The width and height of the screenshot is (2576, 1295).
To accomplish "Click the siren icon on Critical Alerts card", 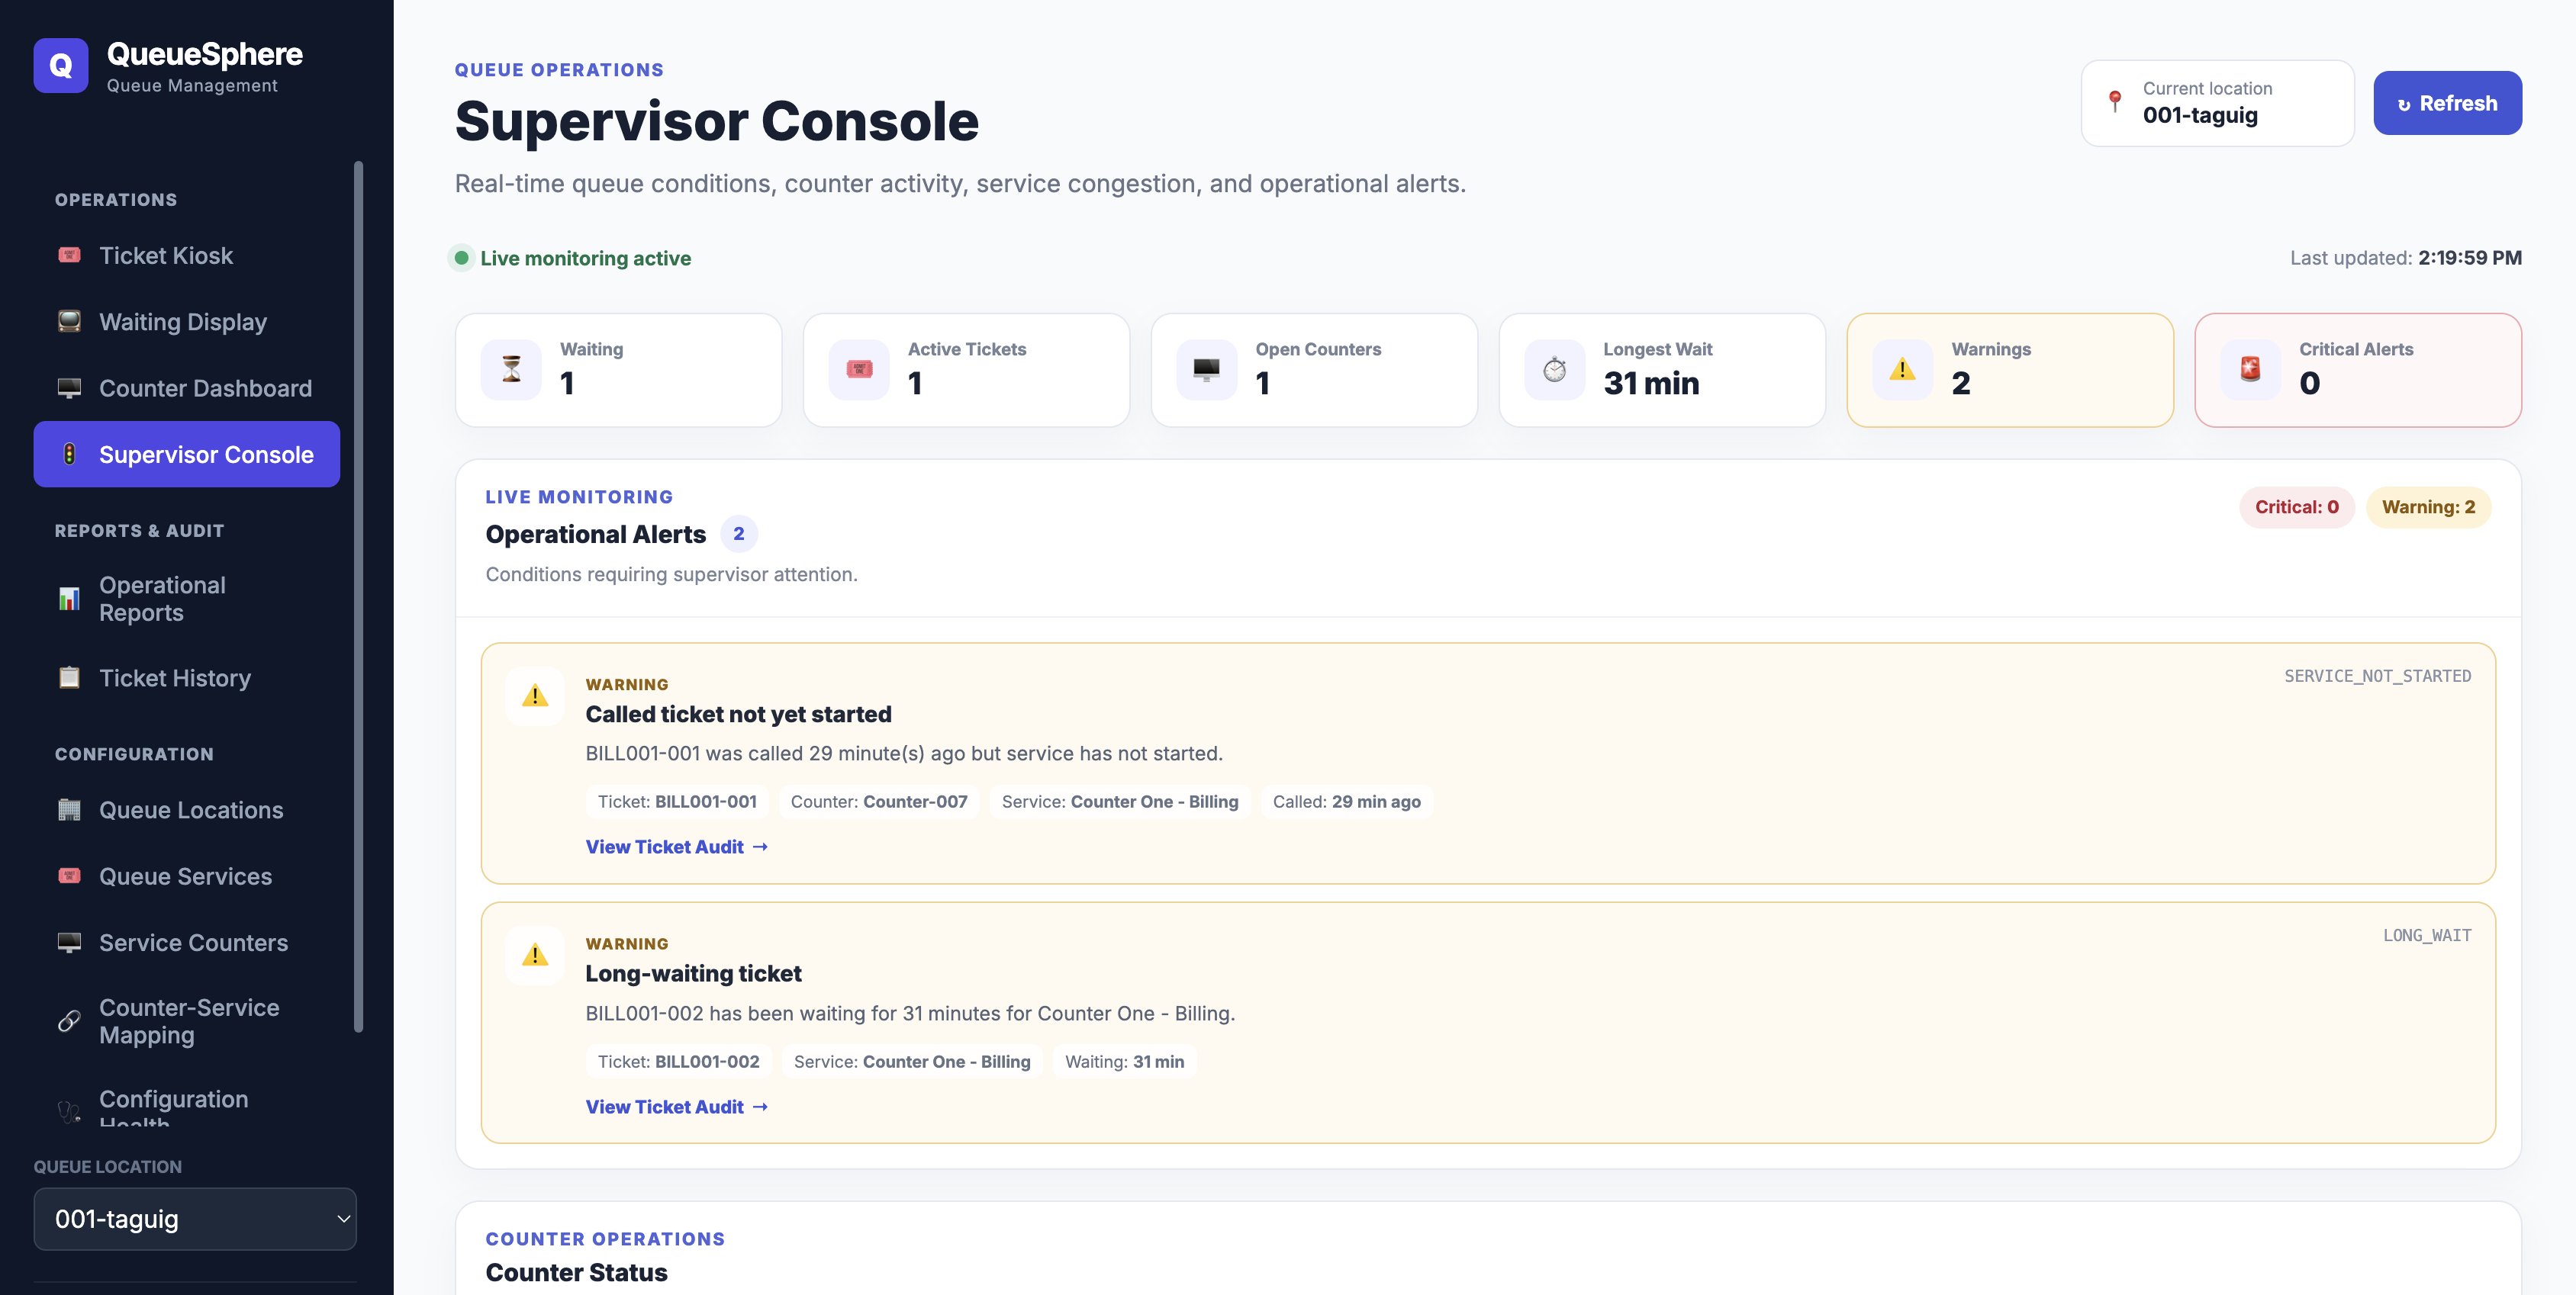I will click(2251, 370).
